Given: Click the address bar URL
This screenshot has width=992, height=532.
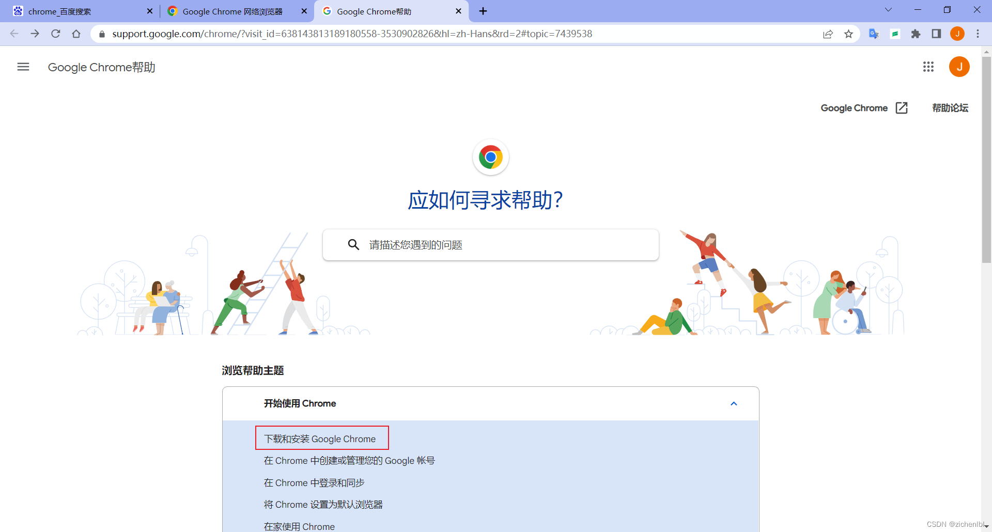Looking at the screenshot, I should pyautogui.click(x=352, y=34).
